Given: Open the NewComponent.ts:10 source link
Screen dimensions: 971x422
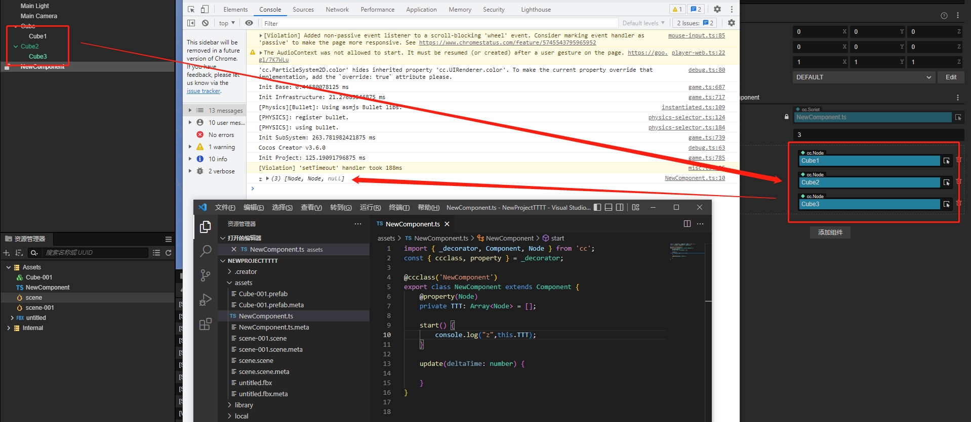Looking at the screenshot, I should click(695, 178).
